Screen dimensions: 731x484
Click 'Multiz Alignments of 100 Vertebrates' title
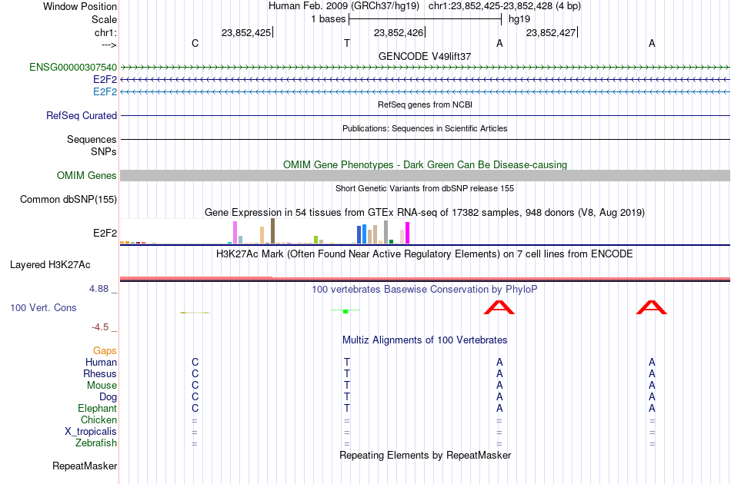(x=425, y=340)
